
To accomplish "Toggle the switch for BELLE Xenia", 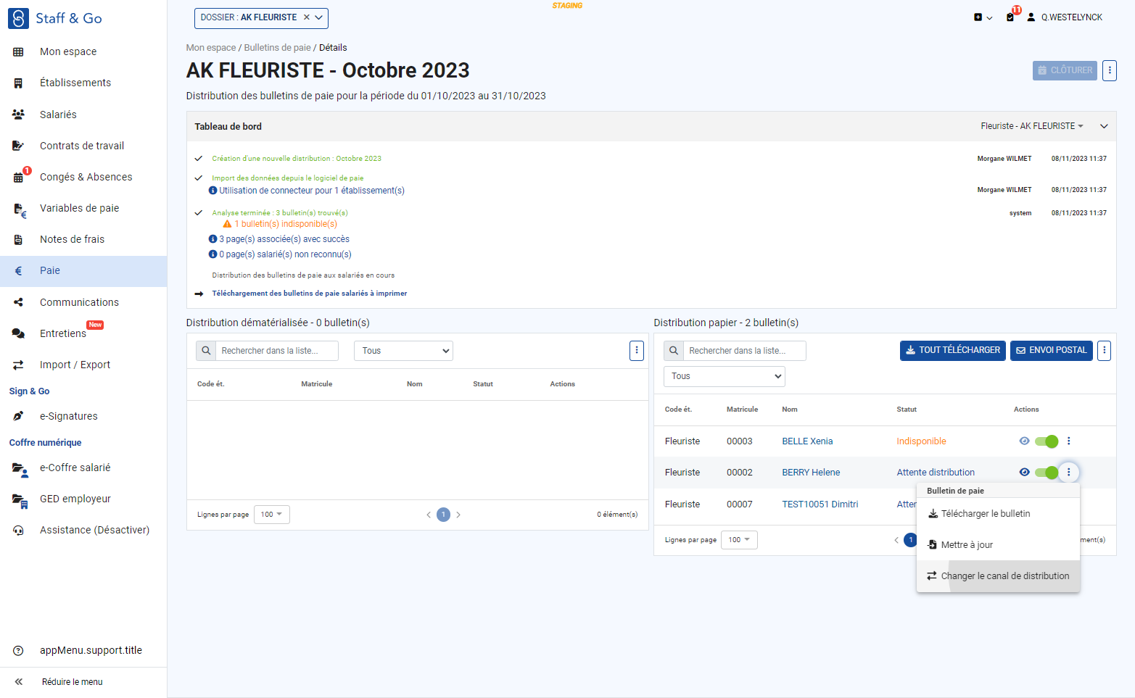I will click(1047, 441).
